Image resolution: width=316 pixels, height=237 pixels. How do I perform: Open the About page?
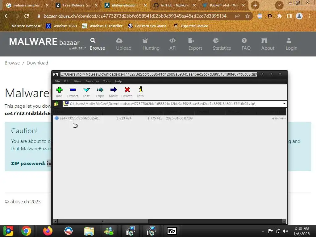pyautogui.click(x=268, y=44)
